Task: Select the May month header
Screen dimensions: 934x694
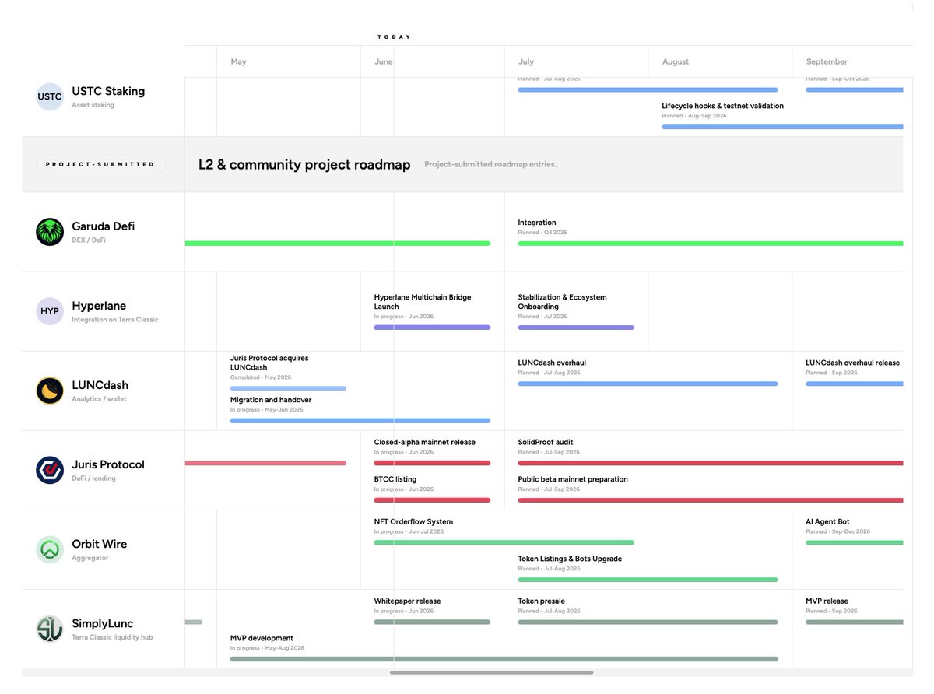Action: (x=238, y=61)
